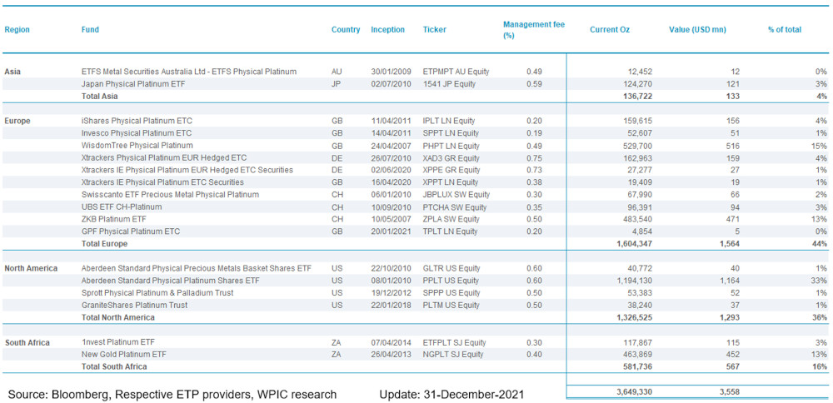Click ticker ZPLA SW Equity
This screenshot has width=833, height=403.
click(x=451, y=219)
